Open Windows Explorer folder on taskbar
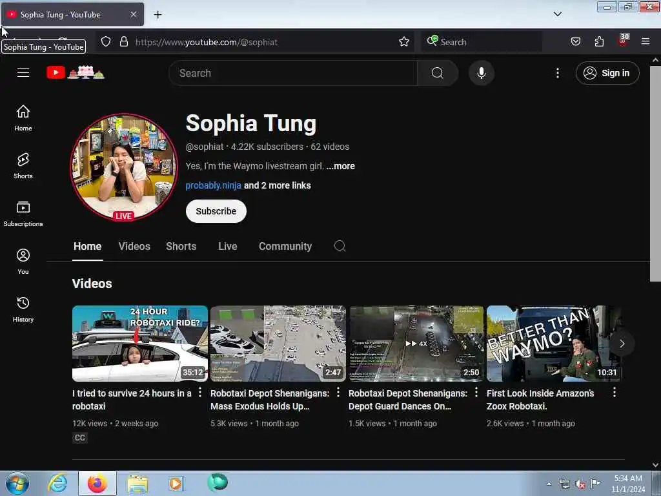 point(137,483)
